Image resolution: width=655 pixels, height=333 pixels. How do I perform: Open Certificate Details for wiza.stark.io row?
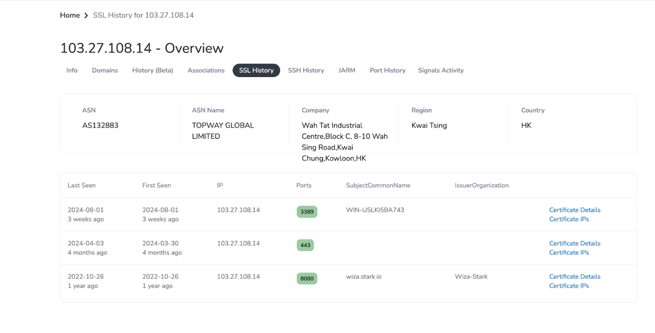point(575,277)
